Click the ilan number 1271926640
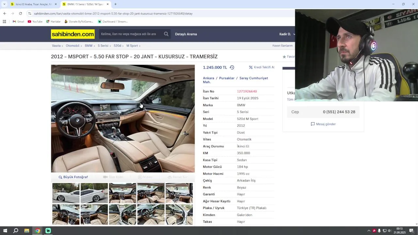 (x=247, y=91)
